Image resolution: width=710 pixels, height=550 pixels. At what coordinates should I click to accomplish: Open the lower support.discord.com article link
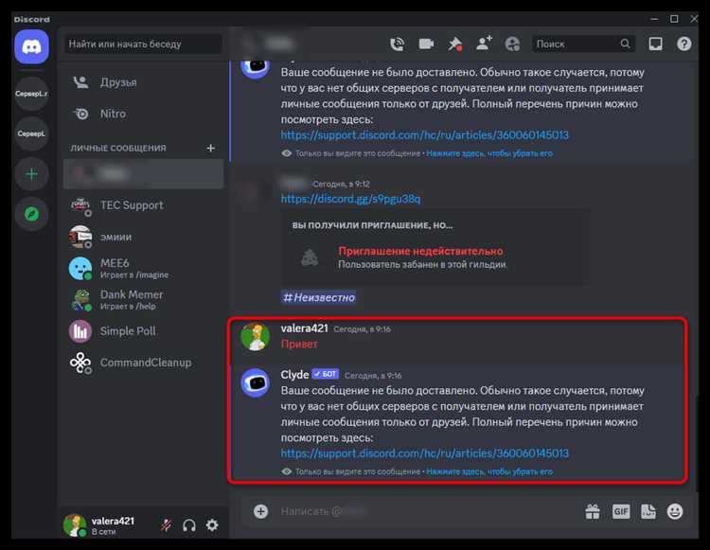(x=425, y=453)
